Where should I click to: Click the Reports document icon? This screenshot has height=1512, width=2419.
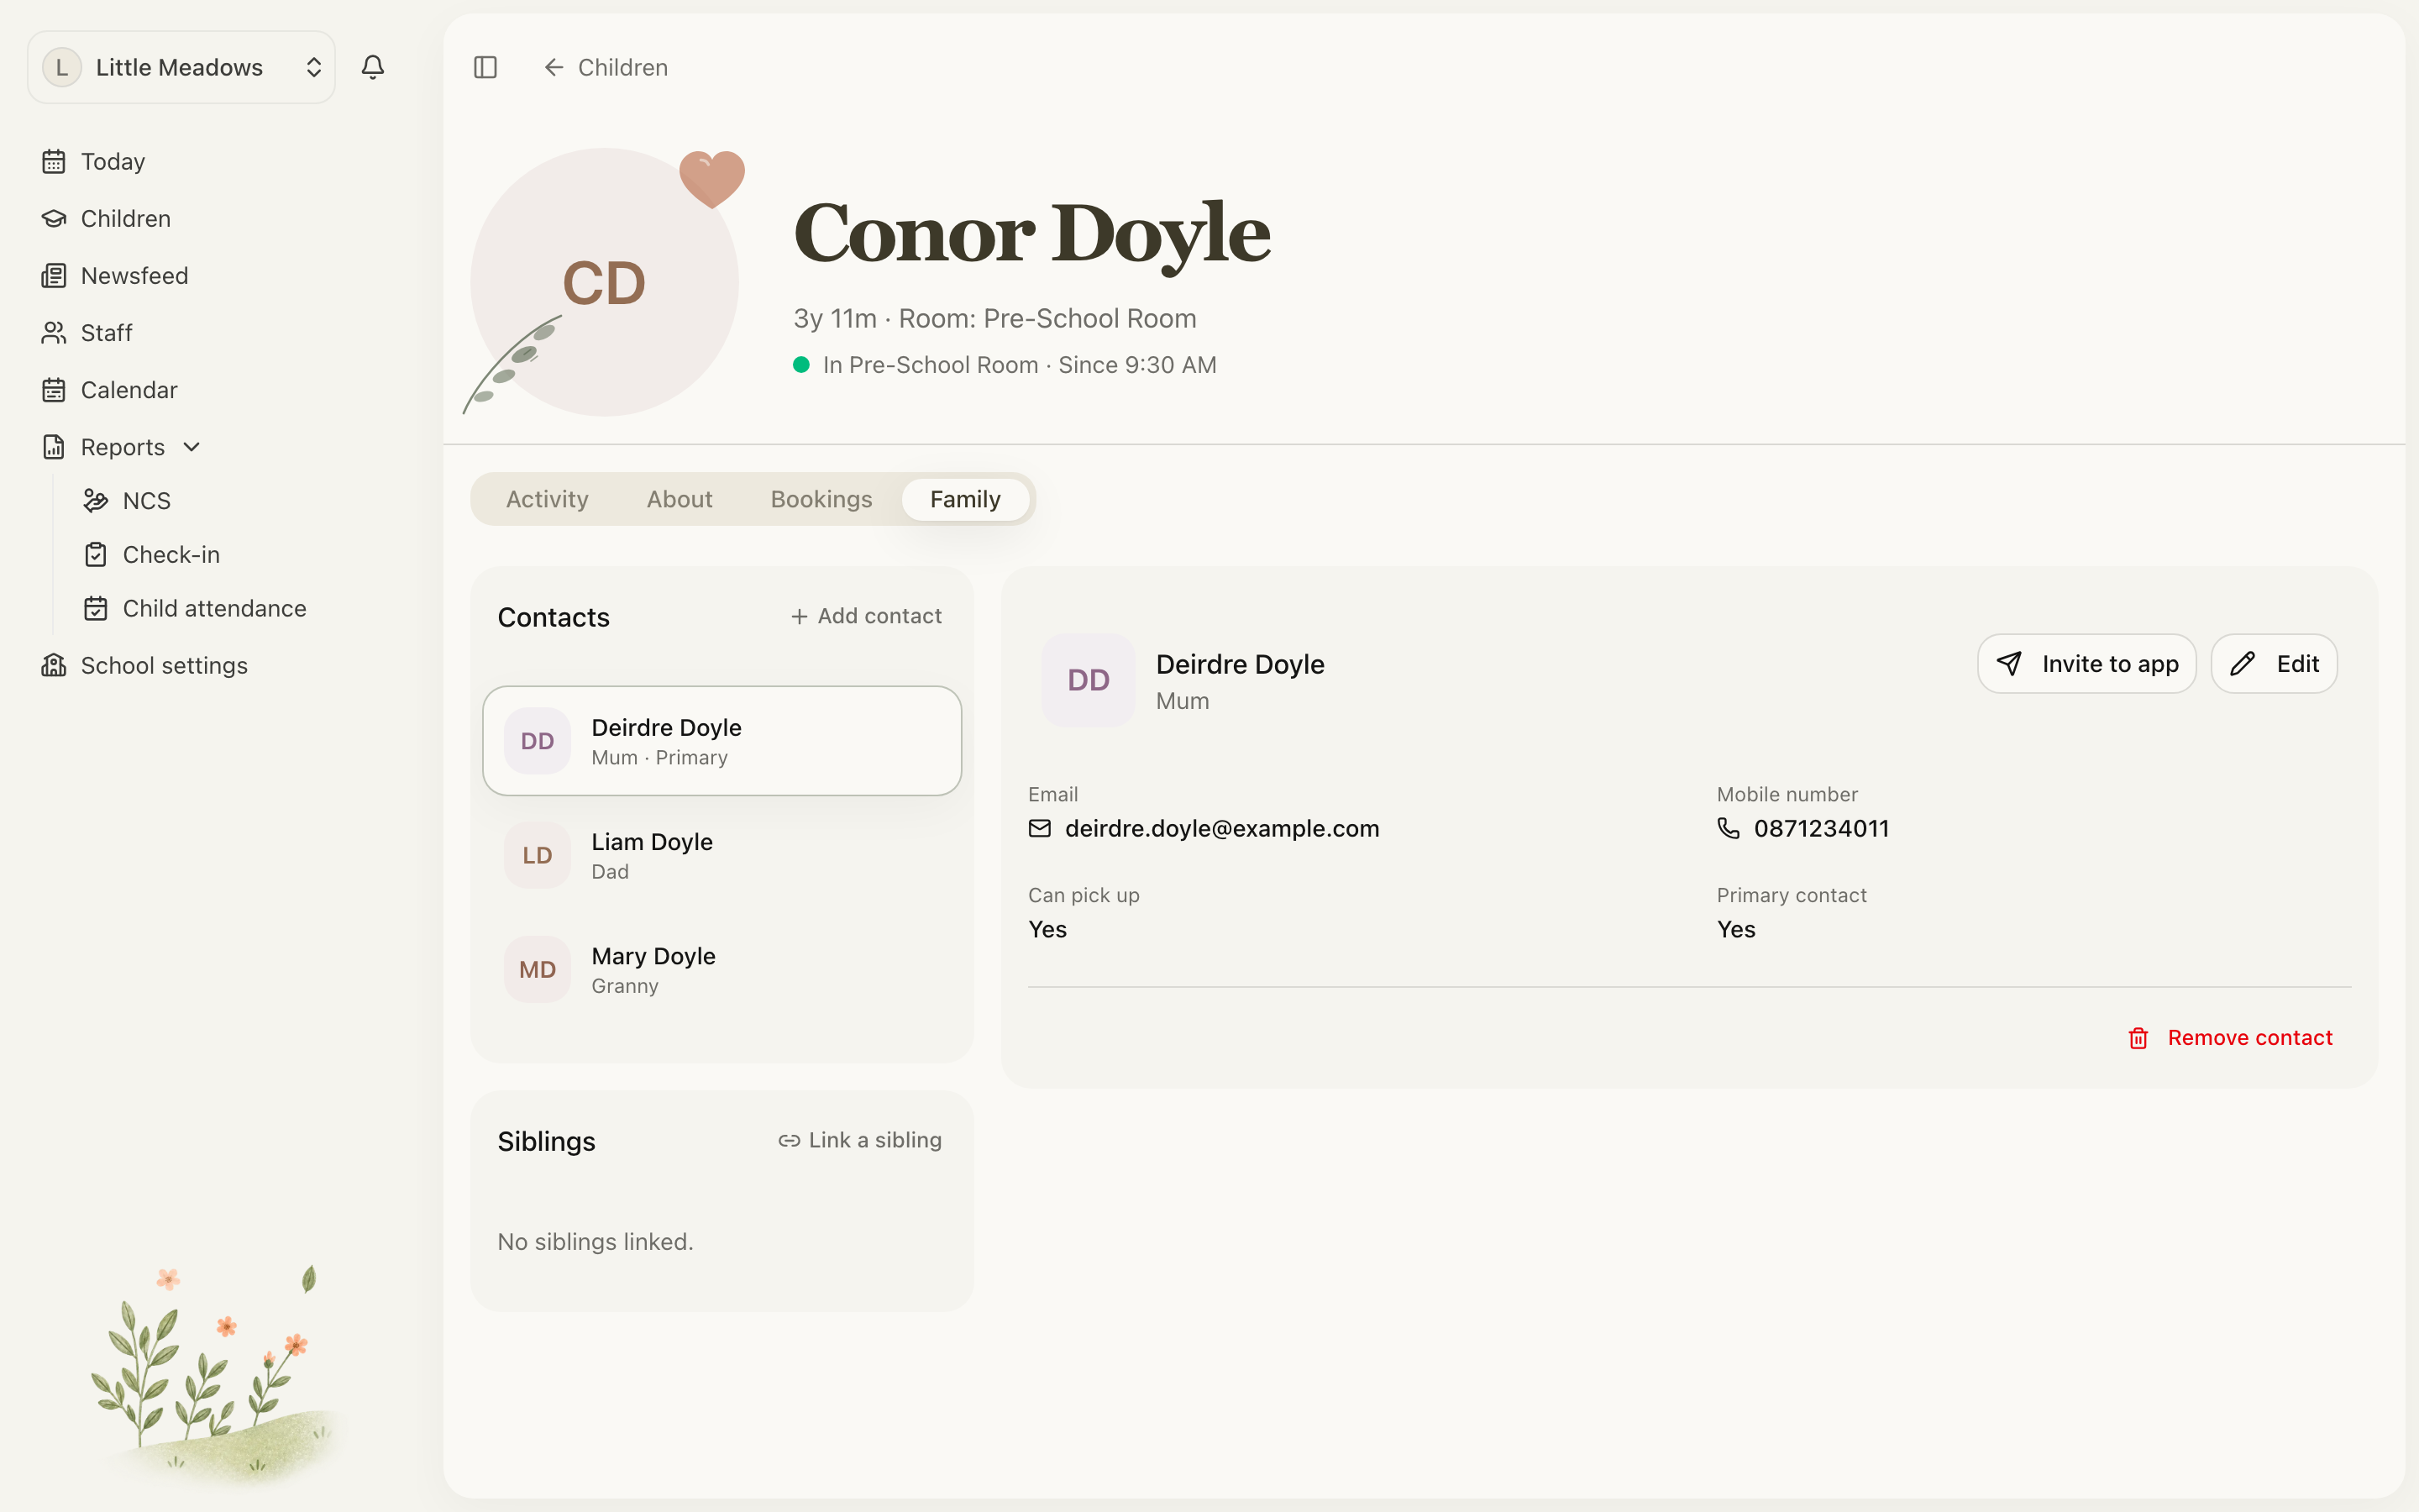click(x=54, y=446)
